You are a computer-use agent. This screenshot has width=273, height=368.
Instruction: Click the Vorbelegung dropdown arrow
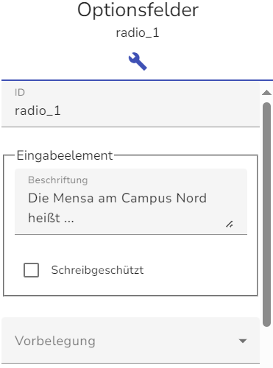[243, 341]
